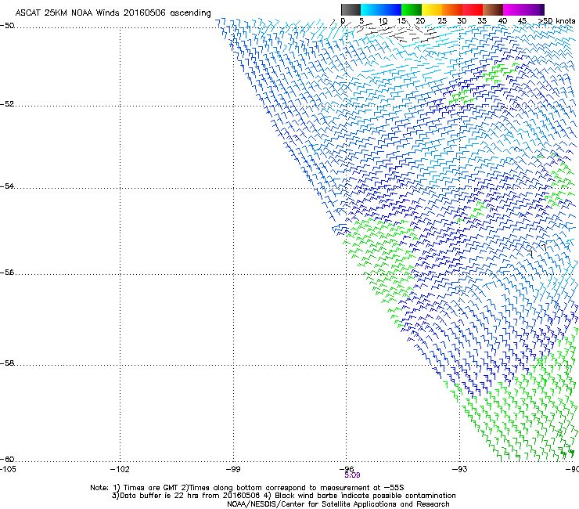Click the legend label '45'
Viewport: 579px width, 509px height.
coord(522,21)
